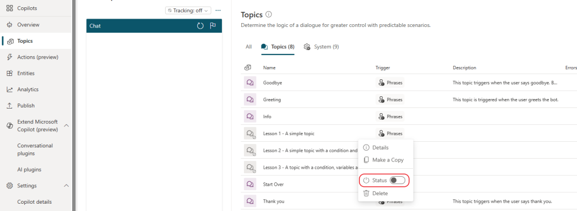577x211 pixels.
Task: Open Conversational plugins
Action: (35, 149)
